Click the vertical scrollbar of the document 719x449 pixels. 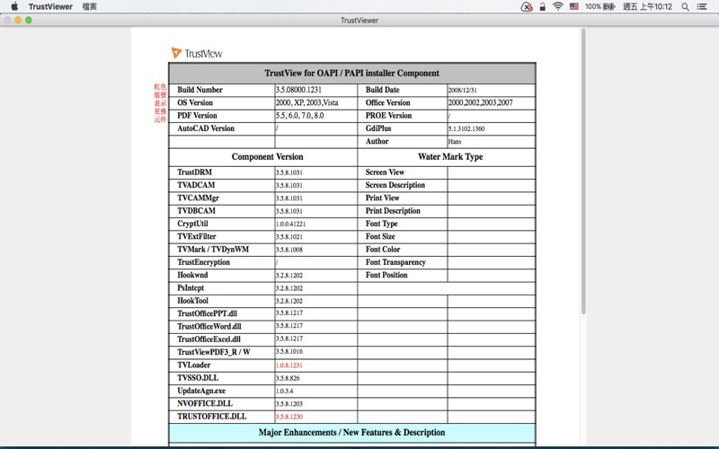point(583,172)
